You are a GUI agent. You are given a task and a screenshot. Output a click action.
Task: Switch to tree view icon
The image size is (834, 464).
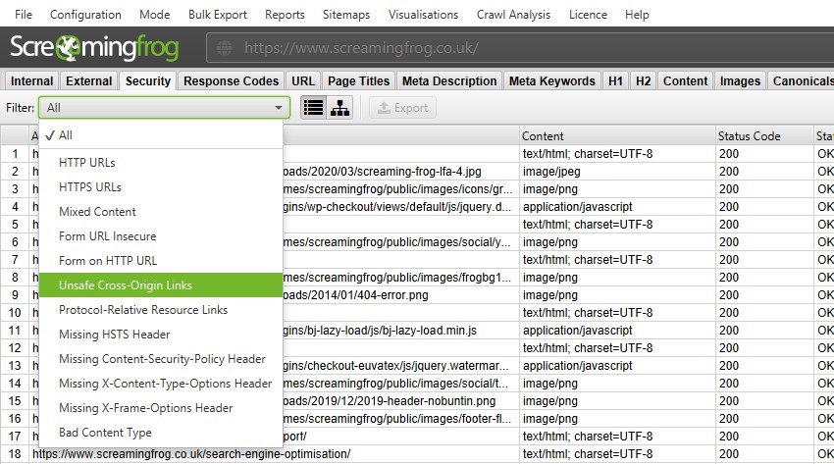tap(339, 108)
